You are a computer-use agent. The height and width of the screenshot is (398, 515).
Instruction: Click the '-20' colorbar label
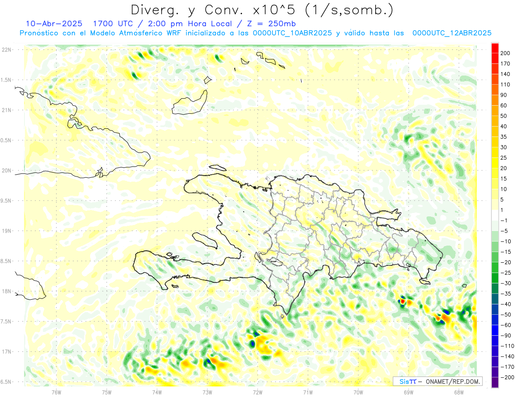506,262
